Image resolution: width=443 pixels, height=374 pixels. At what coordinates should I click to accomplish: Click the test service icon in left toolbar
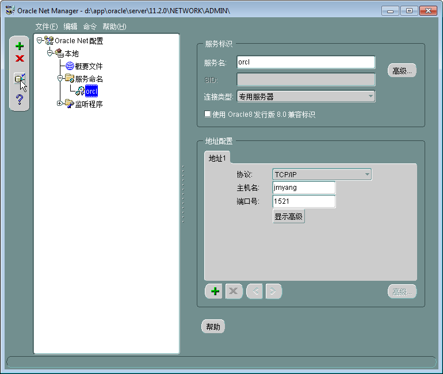click(20, 79)
